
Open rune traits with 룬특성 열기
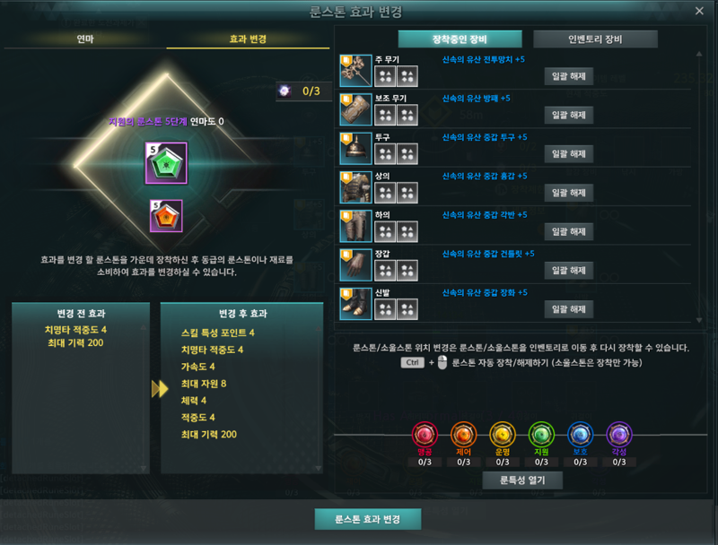[522, 480]
